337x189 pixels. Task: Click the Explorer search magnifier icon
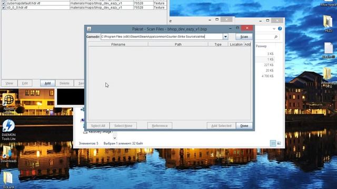pyautogui.click(x=276, y=37)
